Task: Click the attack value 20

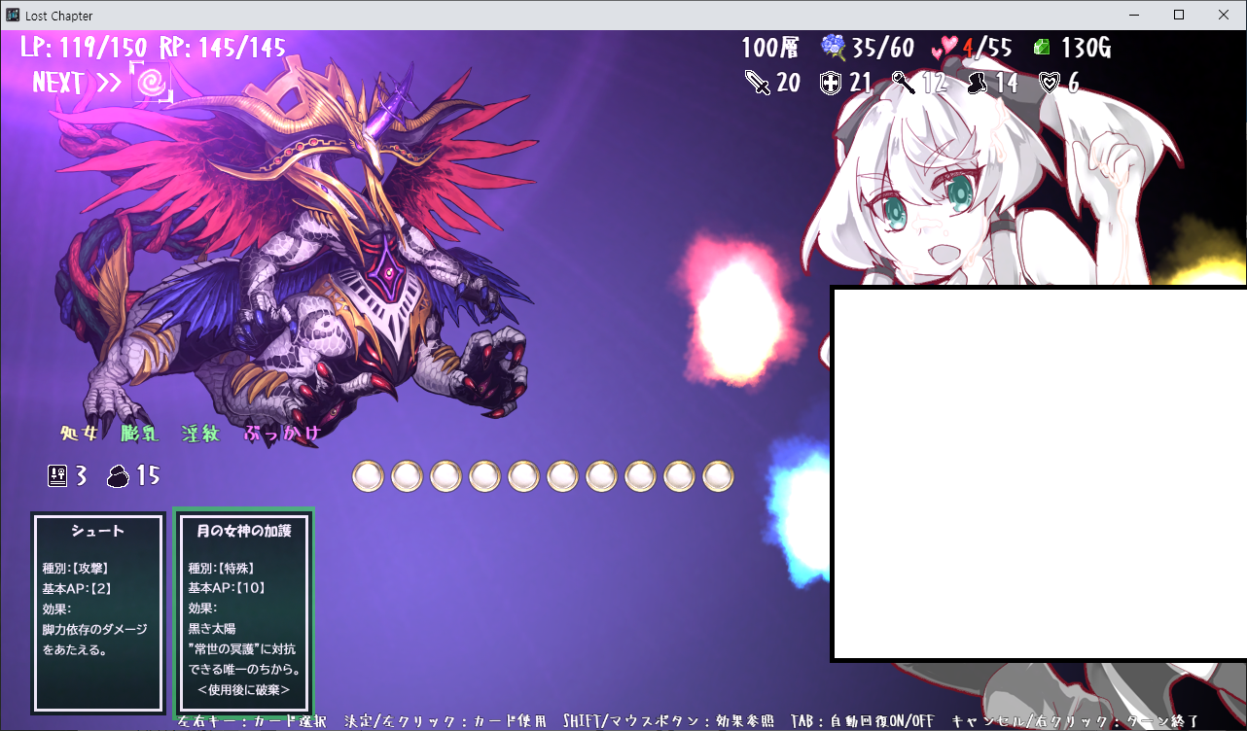Action: click(x=789, y=84)
